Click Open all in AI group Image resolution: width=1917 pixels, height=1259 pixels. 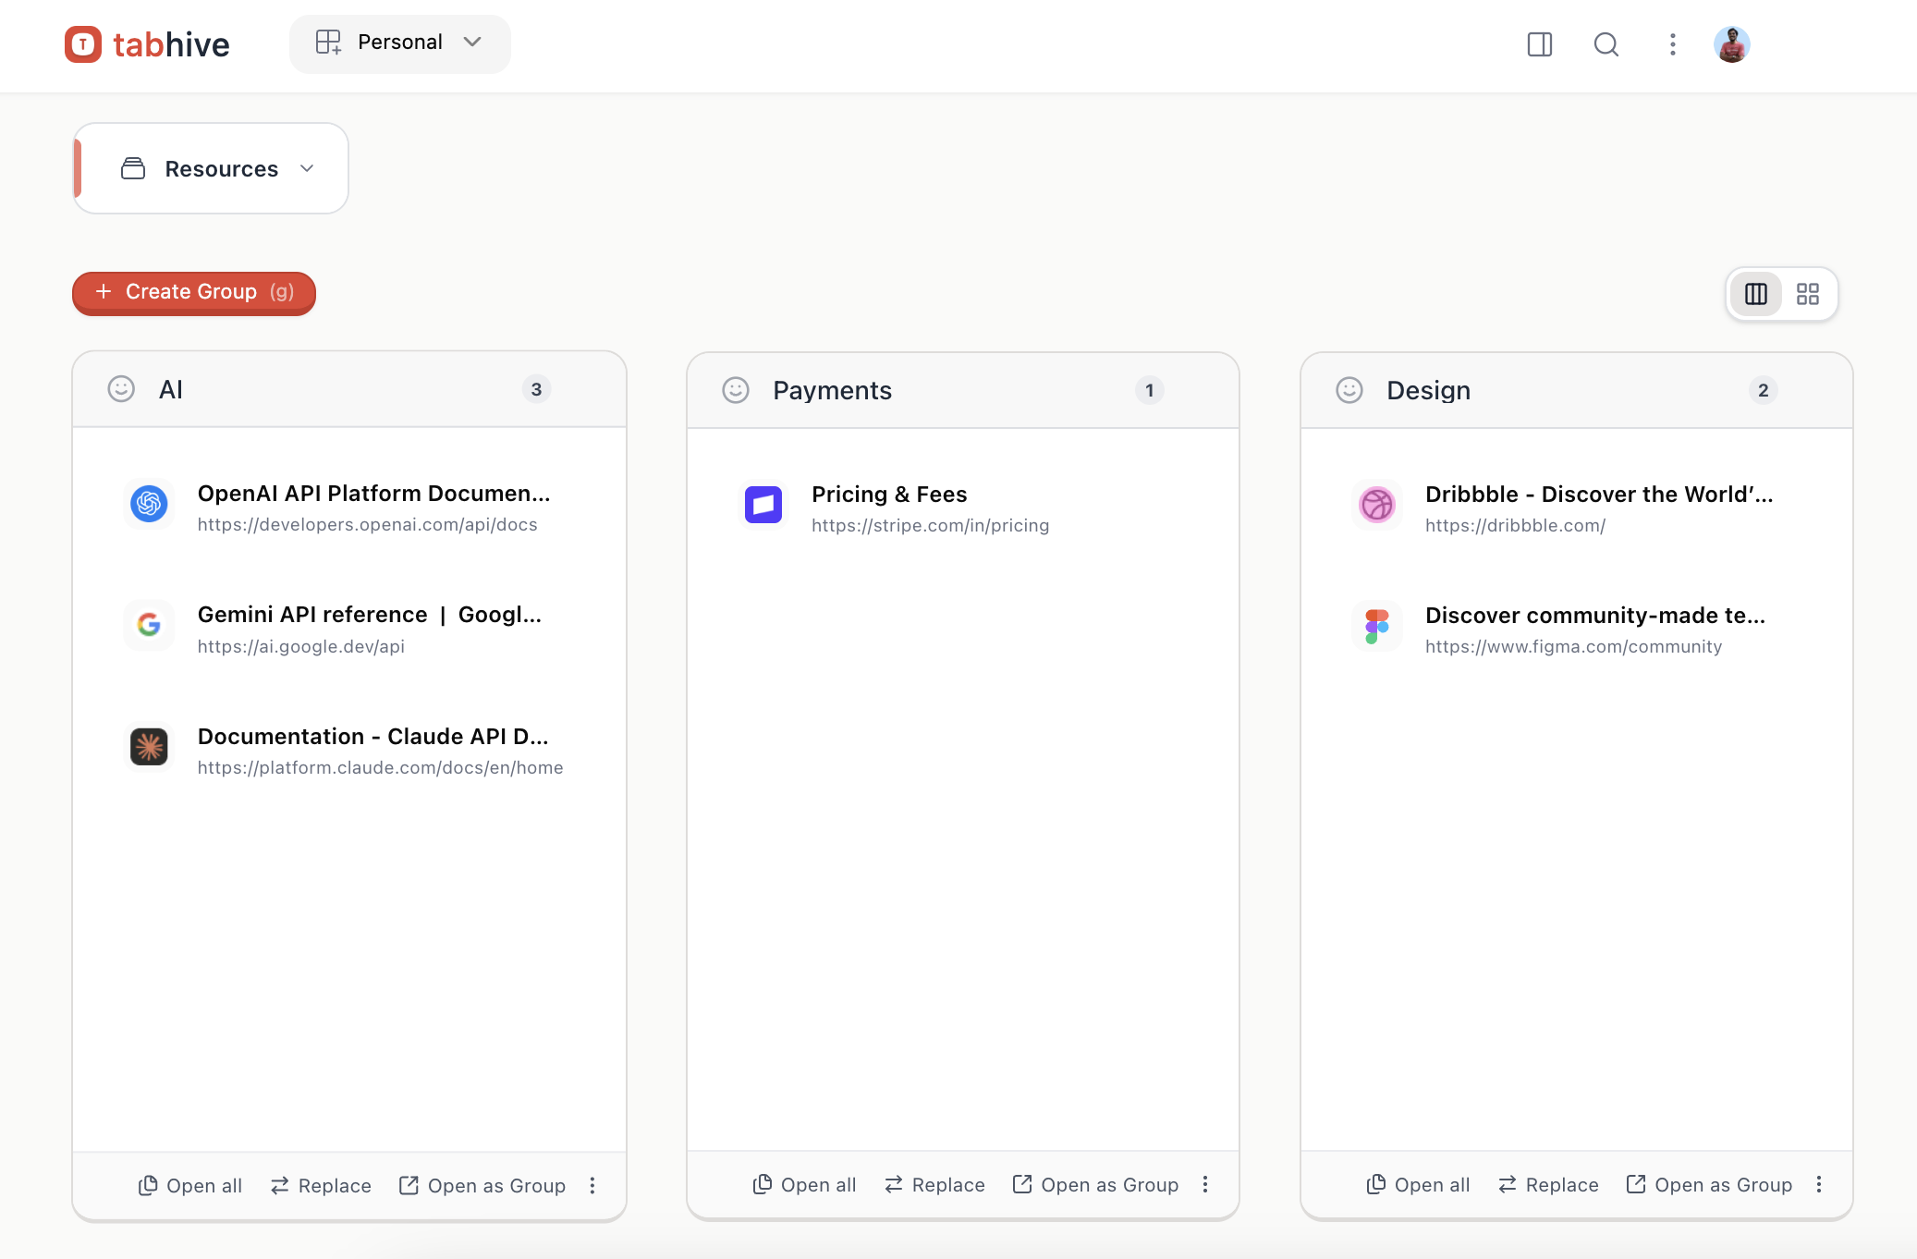[x=190, y=1185]
